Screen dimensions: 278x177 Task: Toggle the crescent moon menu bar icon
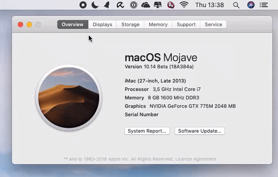[95, 5]
